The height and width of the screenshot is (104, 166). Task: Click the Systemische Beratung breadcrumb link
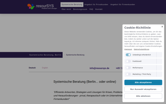coord(75,55)
